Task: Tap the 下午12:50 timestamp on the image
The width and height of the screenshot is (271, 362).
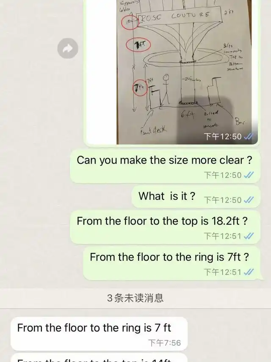Action: click(223, 137)
